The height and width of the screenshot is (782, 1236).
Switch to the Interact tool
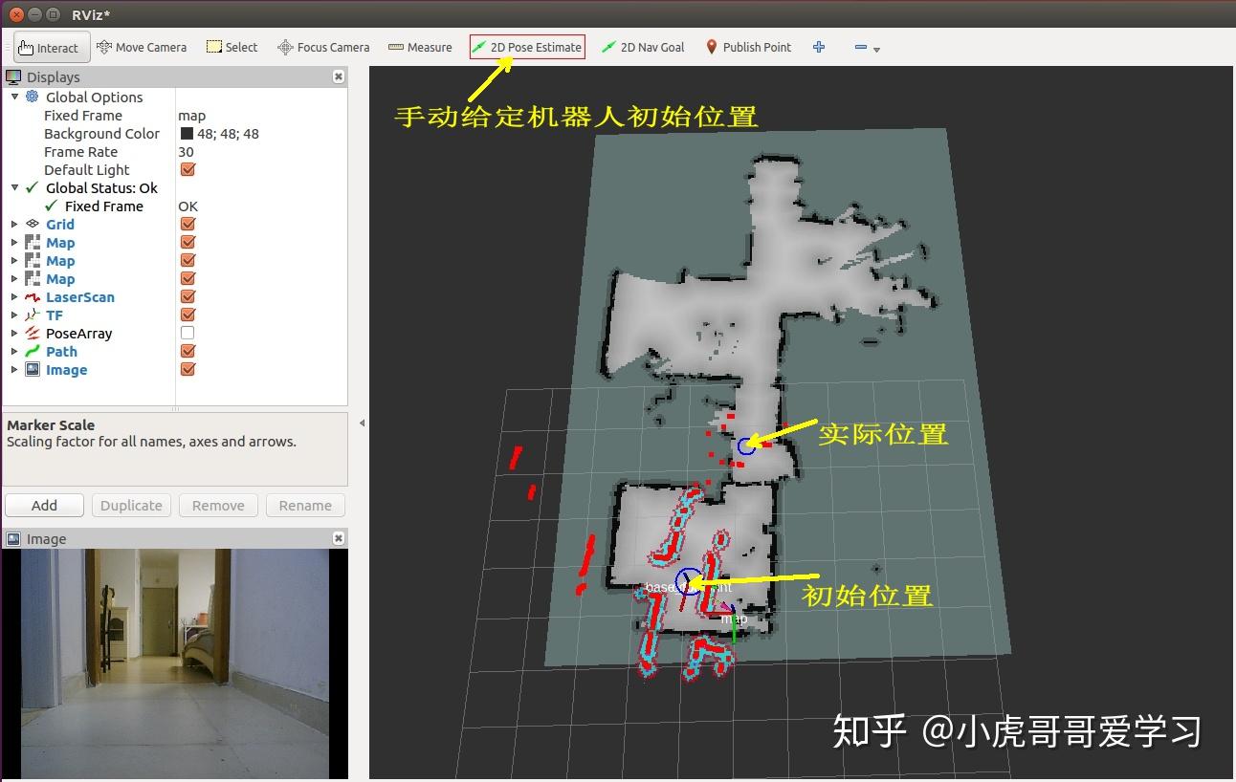coord(51,47)
